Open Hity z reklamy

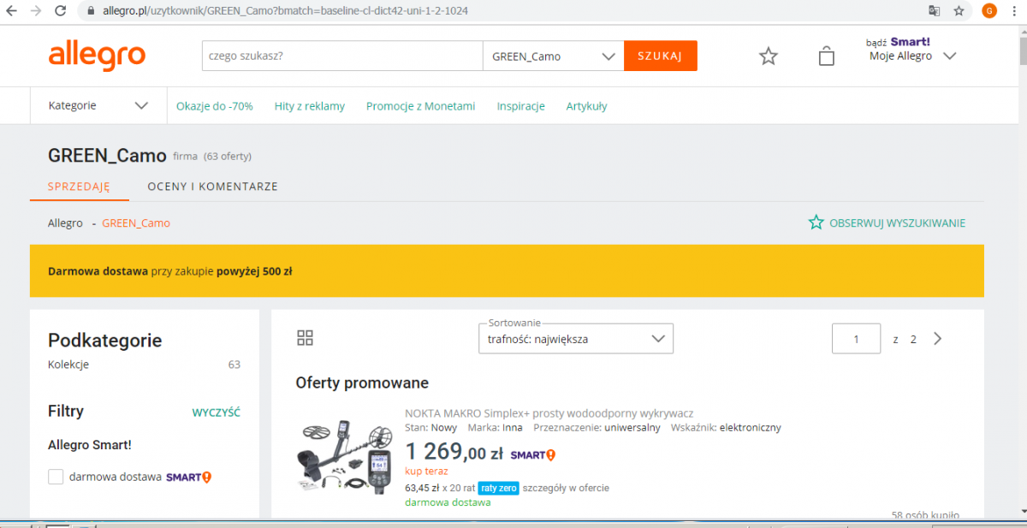tap(310, 106)
